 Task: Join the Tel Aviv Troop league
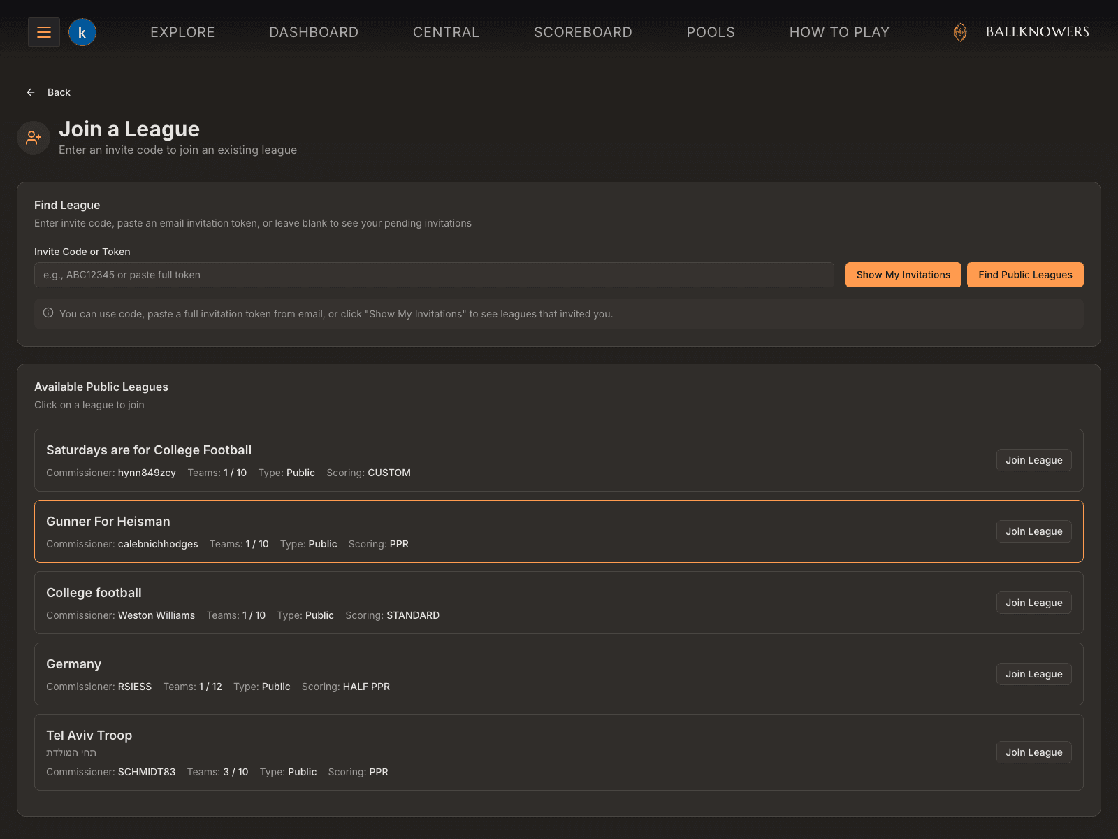point(1033,752)
